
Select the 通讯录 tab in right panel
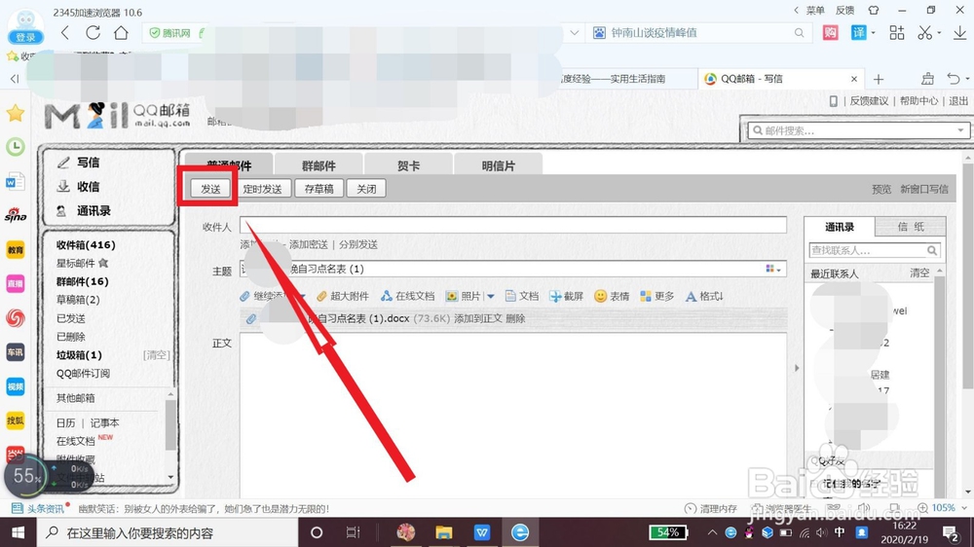point(840,227)
